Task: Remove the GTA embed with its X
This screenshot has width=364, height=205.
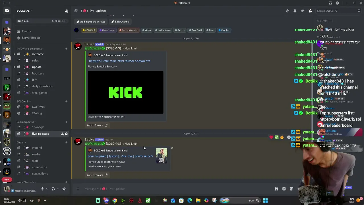Action: [x=172, y=148]
